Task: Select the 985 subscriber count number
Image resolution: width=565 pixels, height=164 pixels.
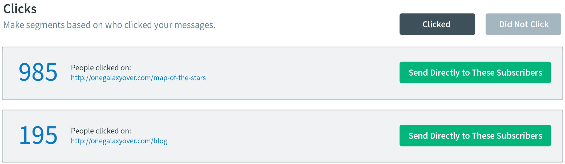Action: click(x=38, y=72)
